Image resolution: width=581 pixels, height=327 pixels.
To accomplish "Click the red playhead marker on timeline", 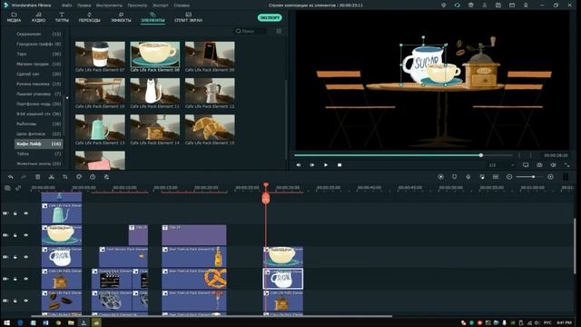I will (x=266, y=198).
